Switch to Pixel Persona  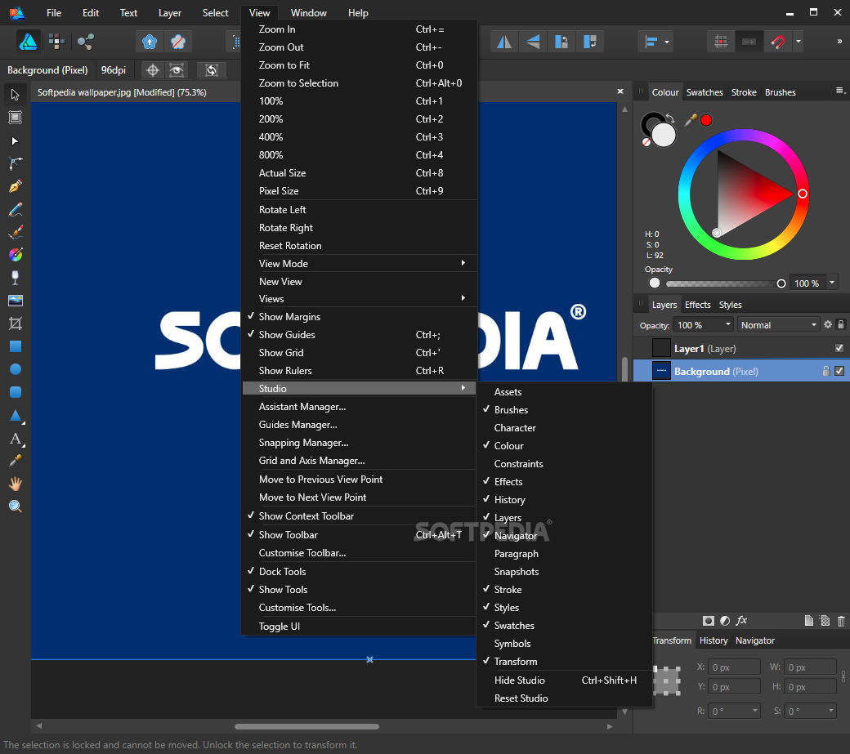point(56,42)
